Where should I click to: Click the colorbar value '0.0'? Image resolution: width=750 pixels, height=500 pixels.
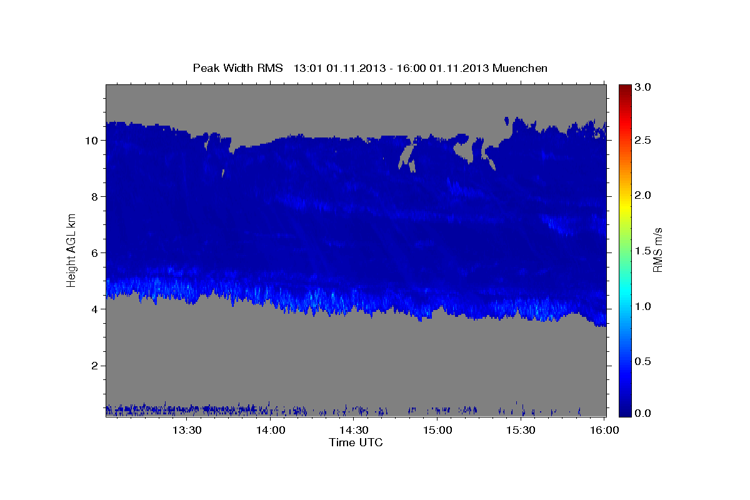pos(644,413)
